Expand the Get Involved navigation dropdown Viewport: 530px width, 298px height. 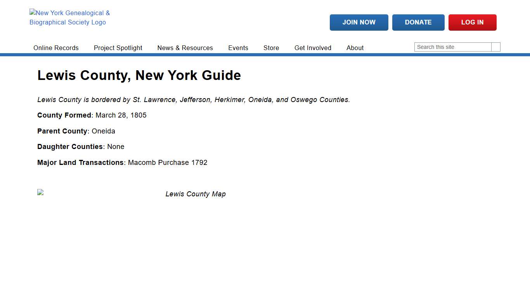pyautogui.click(x=313, y=48)
